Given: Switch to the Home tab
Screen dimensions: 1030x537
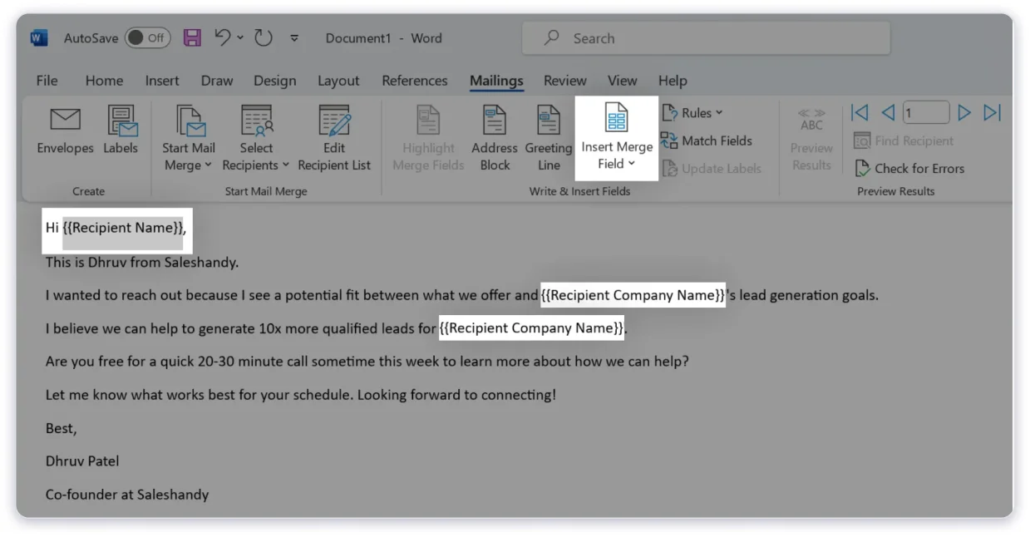Looking at the screenshot, I should coord(104,81).
